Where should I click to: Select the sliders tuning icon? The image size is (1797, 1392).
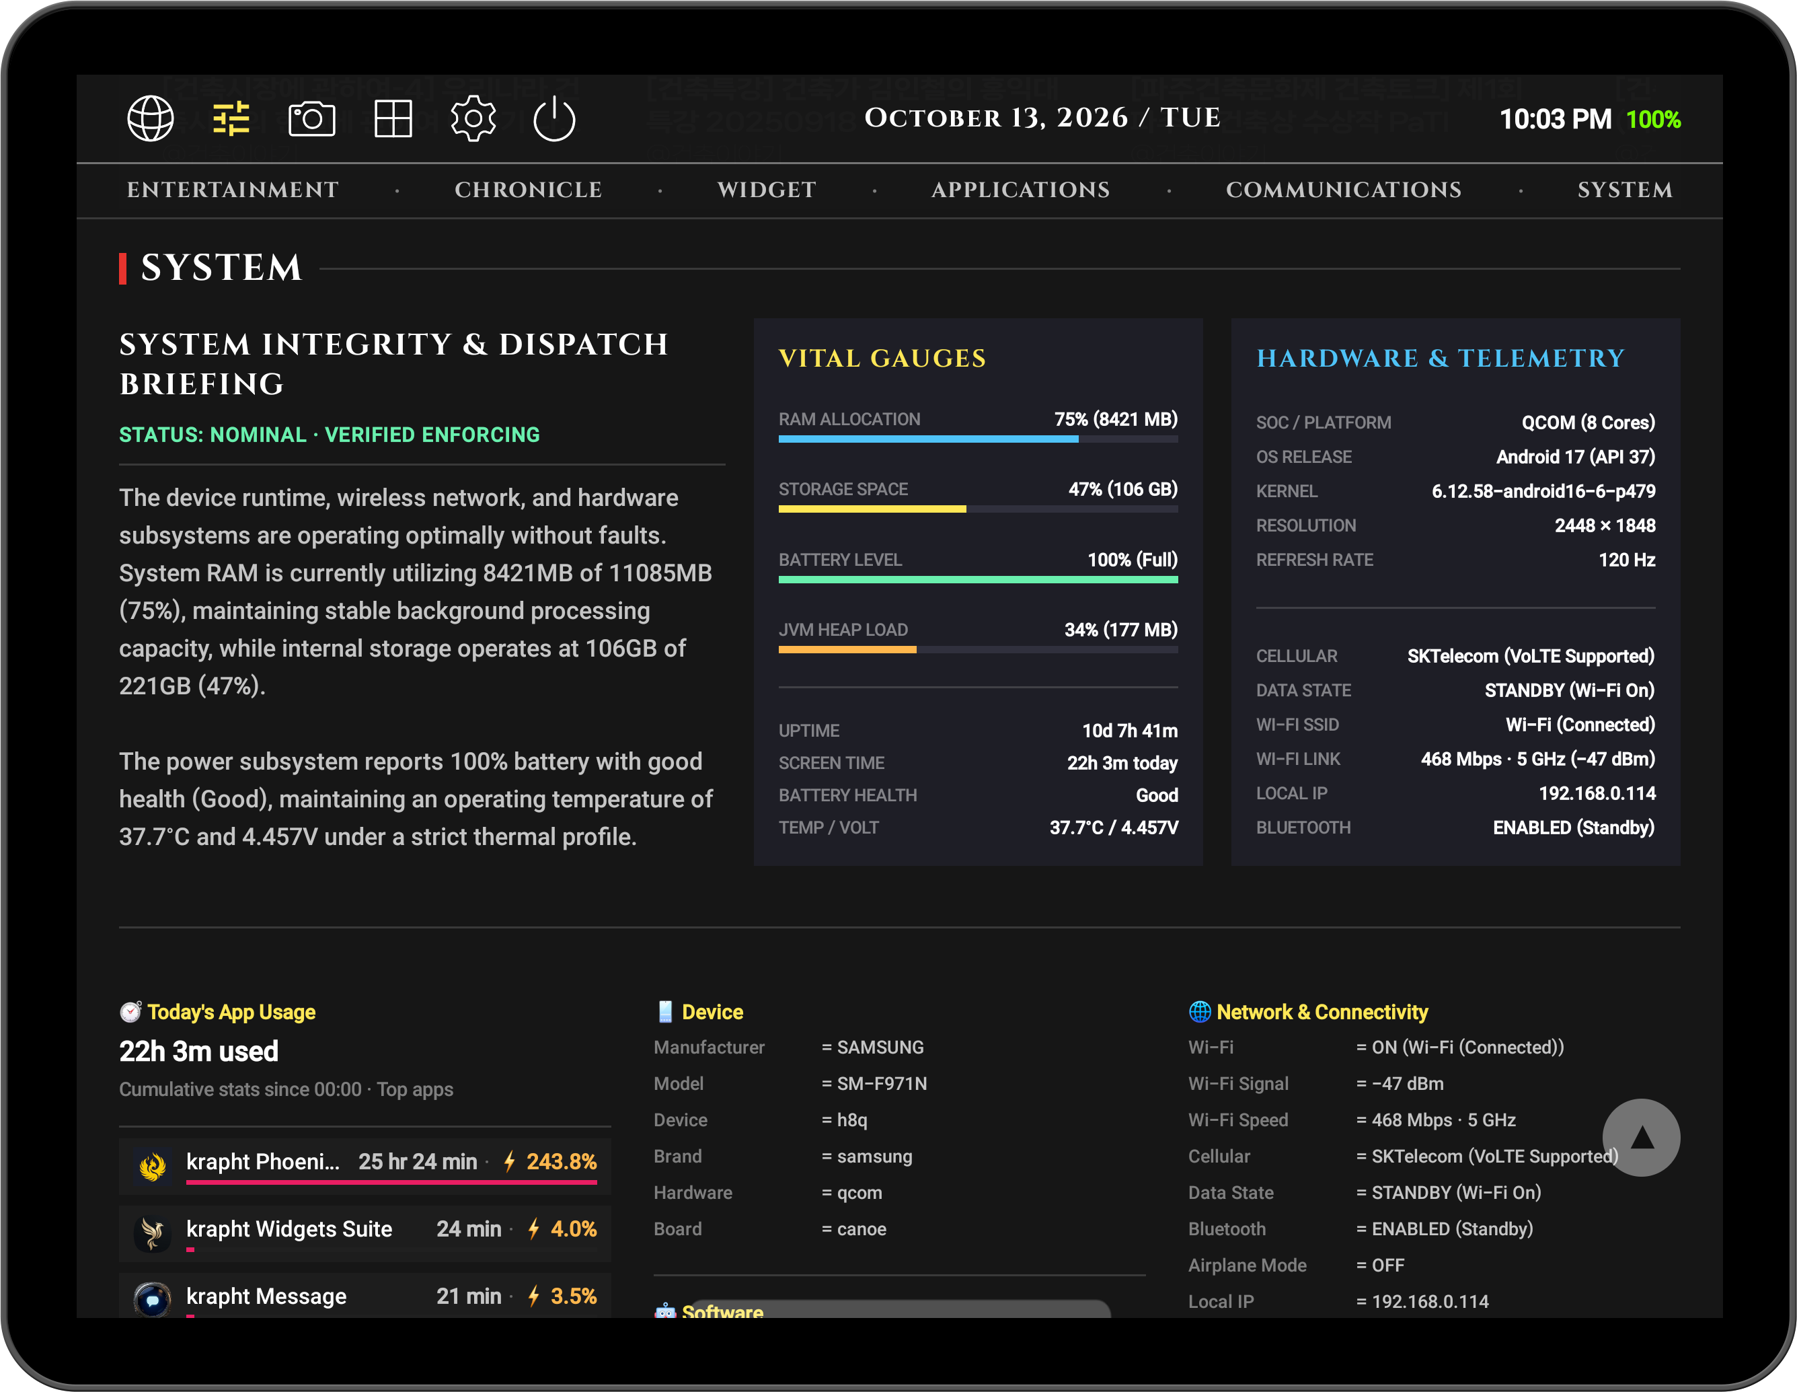231,119
